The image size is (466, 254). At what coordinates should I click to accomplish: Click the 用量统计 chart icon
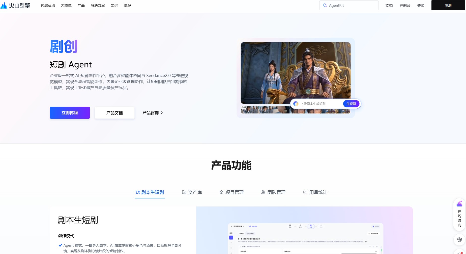pyautogui.click(x=305, y=192)
